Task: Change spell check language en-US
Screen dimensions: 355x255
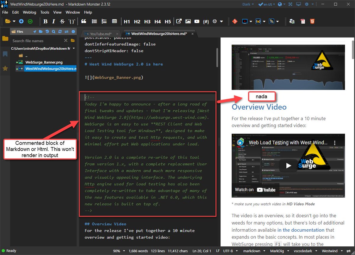Action: (x=267, y=4)
